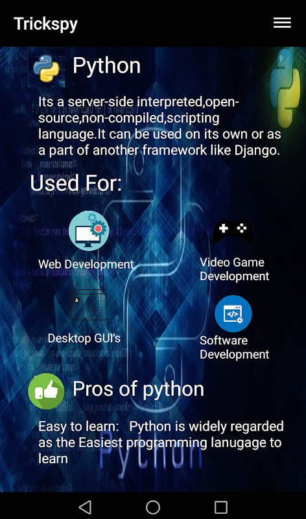Select the Web Development monitor icon
The width and height of the screenshot is (306, 519).
(x=89, y=231)
